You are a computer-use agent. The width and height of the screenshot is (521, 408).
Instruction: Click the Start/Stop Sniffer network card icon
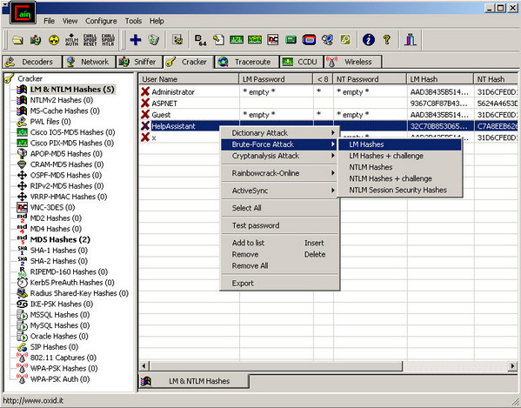[36, 40]
